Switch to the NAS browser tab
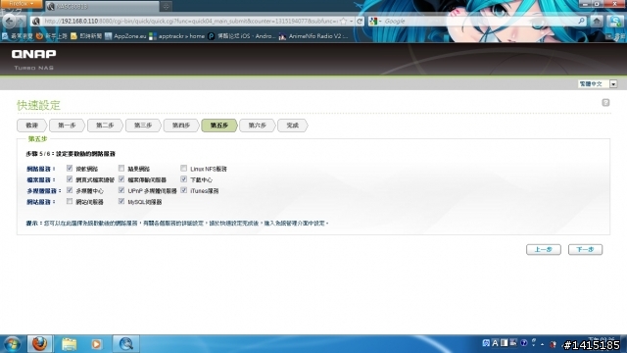 102,7
